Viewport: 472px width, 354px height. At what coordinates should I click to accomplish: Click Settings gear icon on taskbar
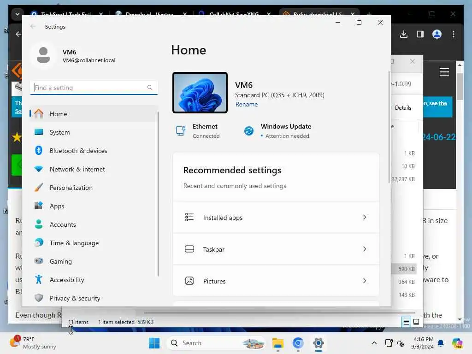tap(318, 343)
